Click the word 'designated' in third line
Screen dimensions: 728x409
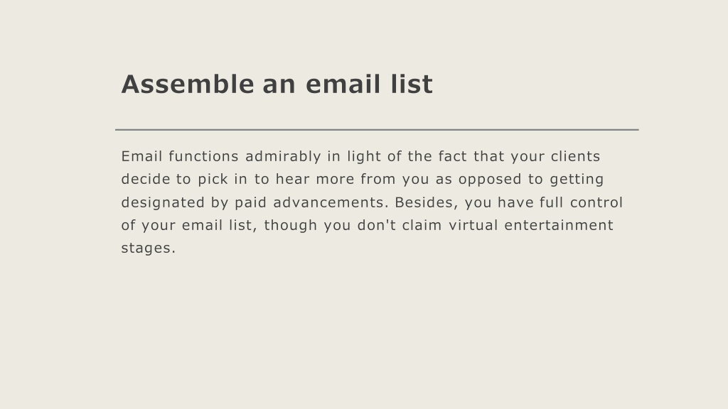pos(163,202)
